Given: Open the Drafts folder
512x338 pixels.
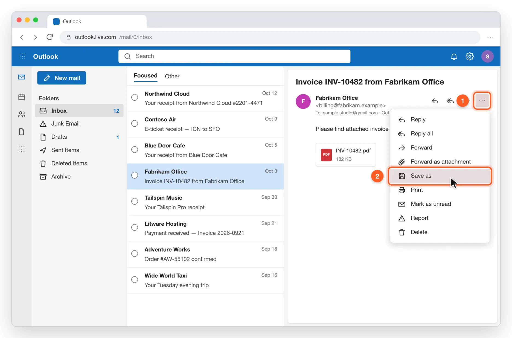Looking at the screenshot, I should pyautogui.click(x=79, y=137).
